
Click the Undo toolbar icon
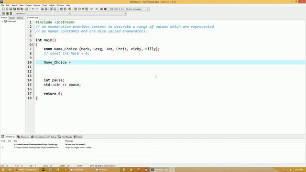coord(33,9)
